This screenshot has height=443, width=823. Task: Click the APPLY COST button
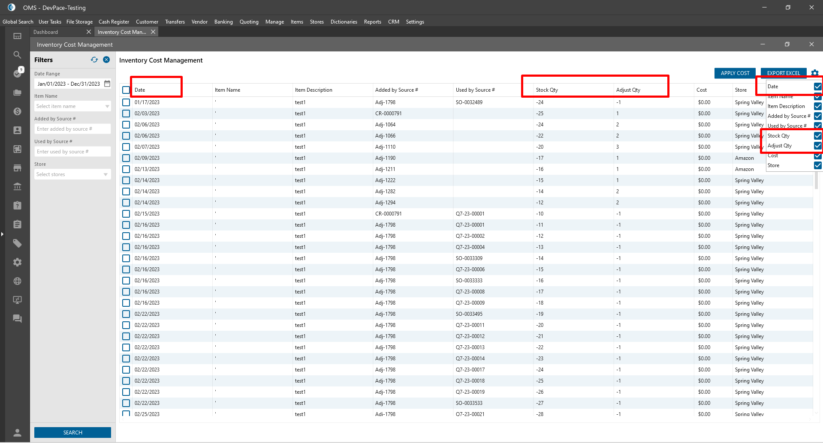735,73
